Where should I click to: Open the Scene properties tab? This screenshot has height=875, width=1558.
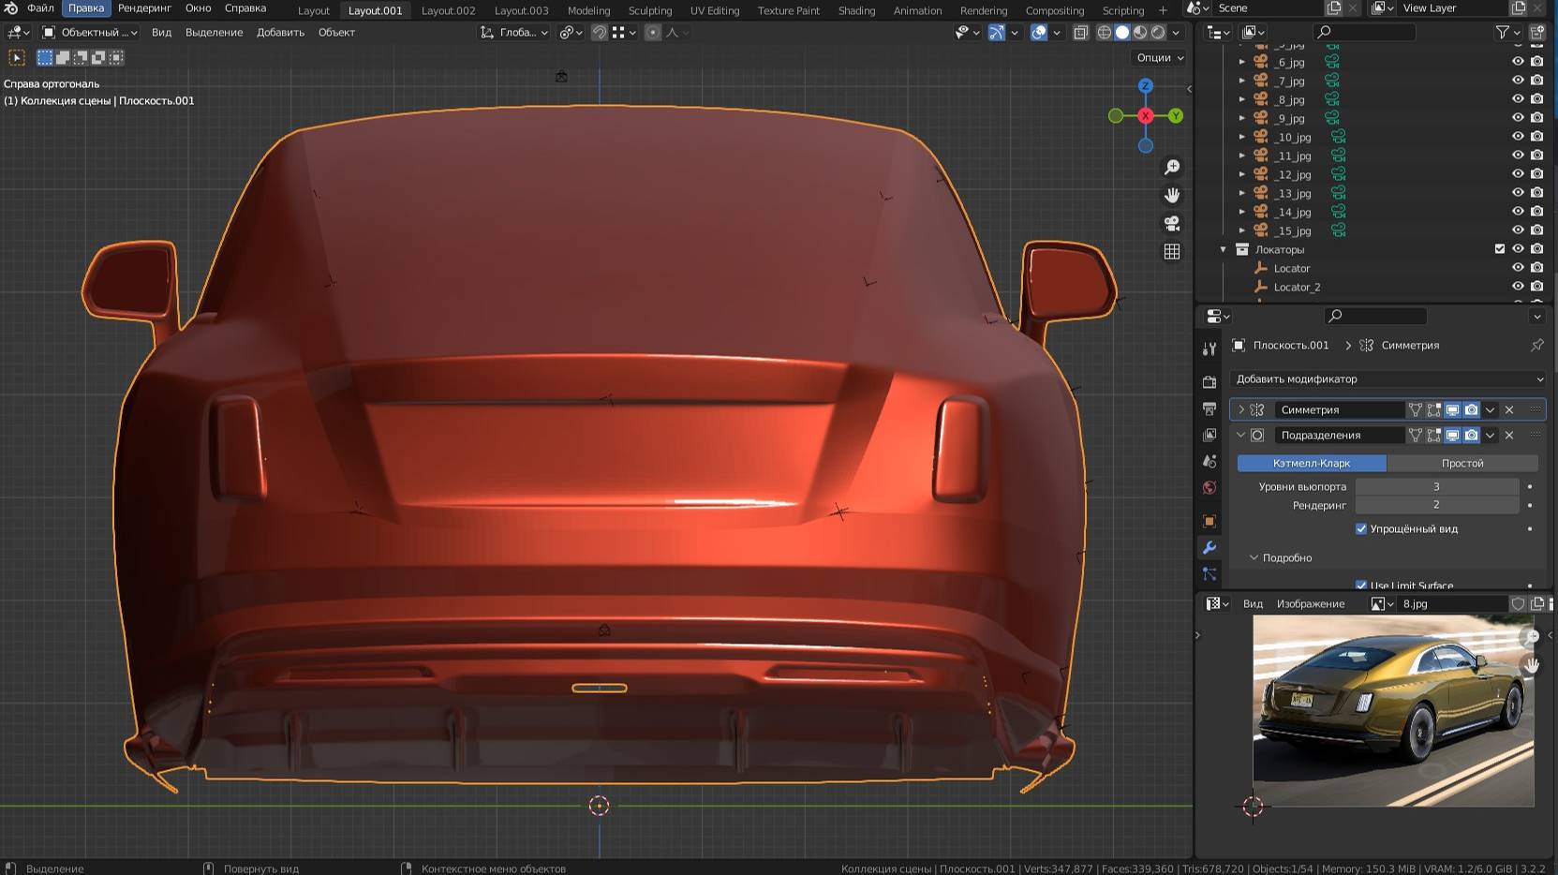[1209, 461]
